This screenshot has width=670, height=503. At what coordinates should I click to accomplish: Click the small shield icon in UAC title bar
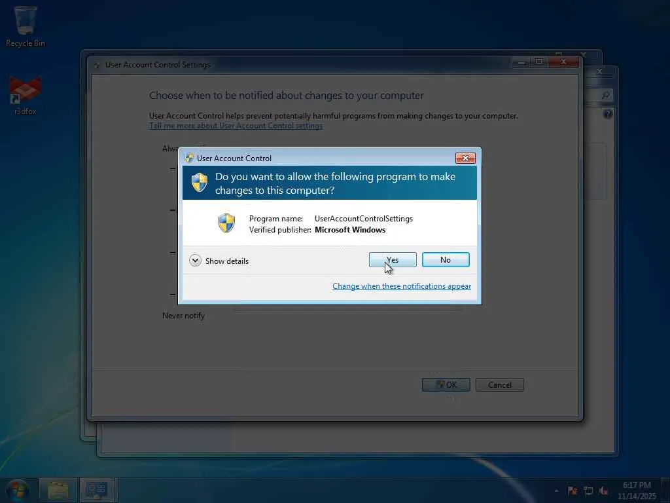(x=189, y=158)
